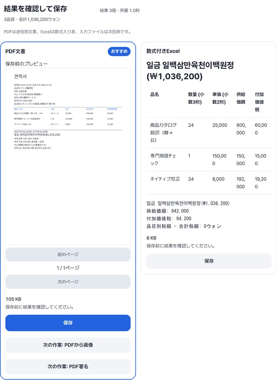Image resolution: width=277 pixels, height=380 pixels.
Task: Click the 付加価値税 column header
Action: [x=259, y=102]
